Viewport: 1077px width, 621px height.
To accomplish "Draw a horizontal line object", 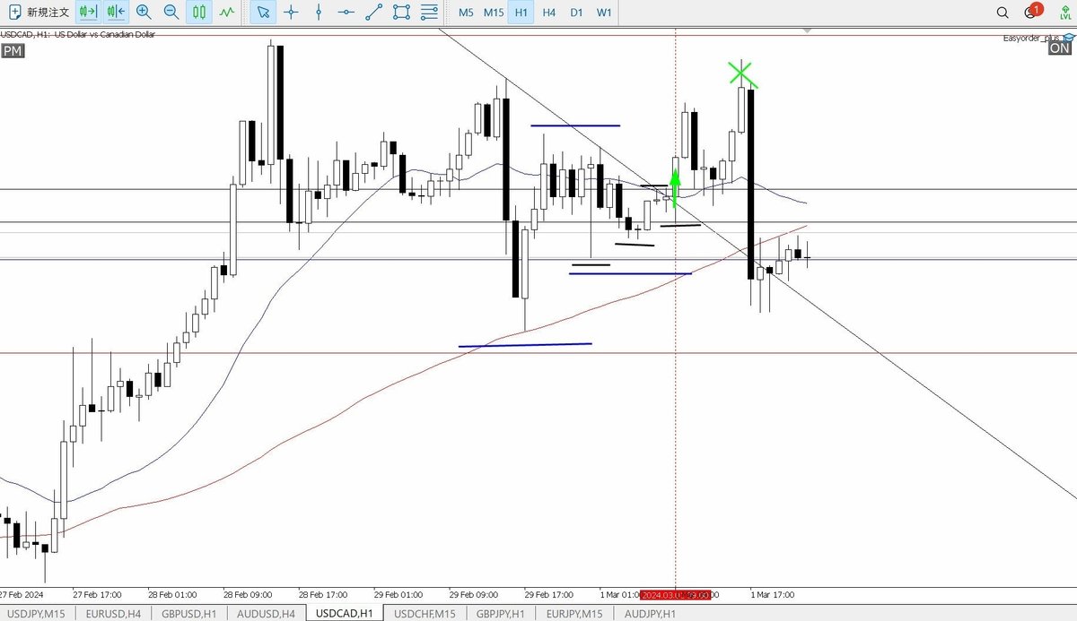I will click(346, 13).
